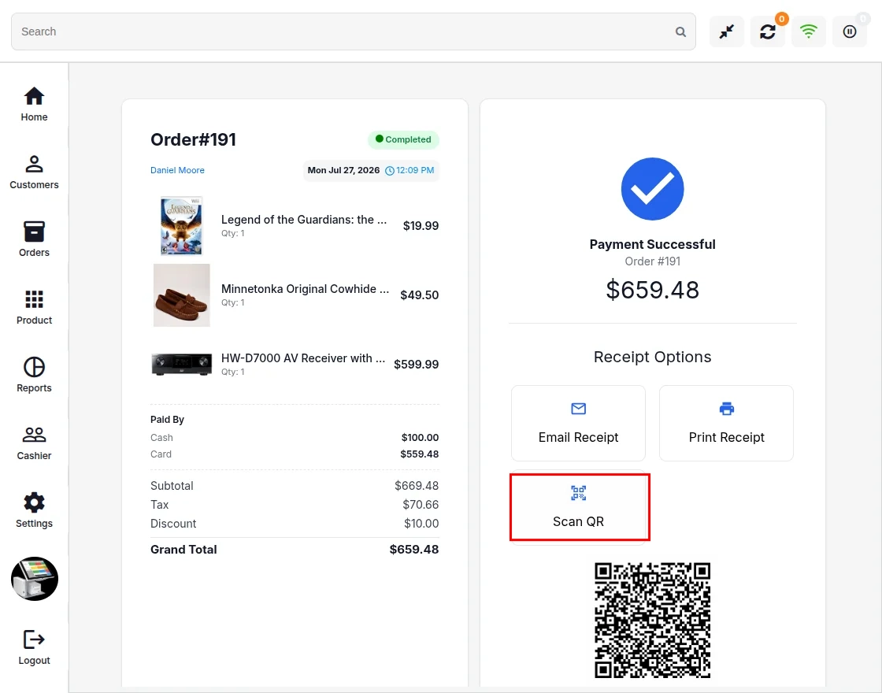This screenshot has height=693, width=882.
Task: Click the Wi-Fi connection status icon
Action: pos(808,31)
